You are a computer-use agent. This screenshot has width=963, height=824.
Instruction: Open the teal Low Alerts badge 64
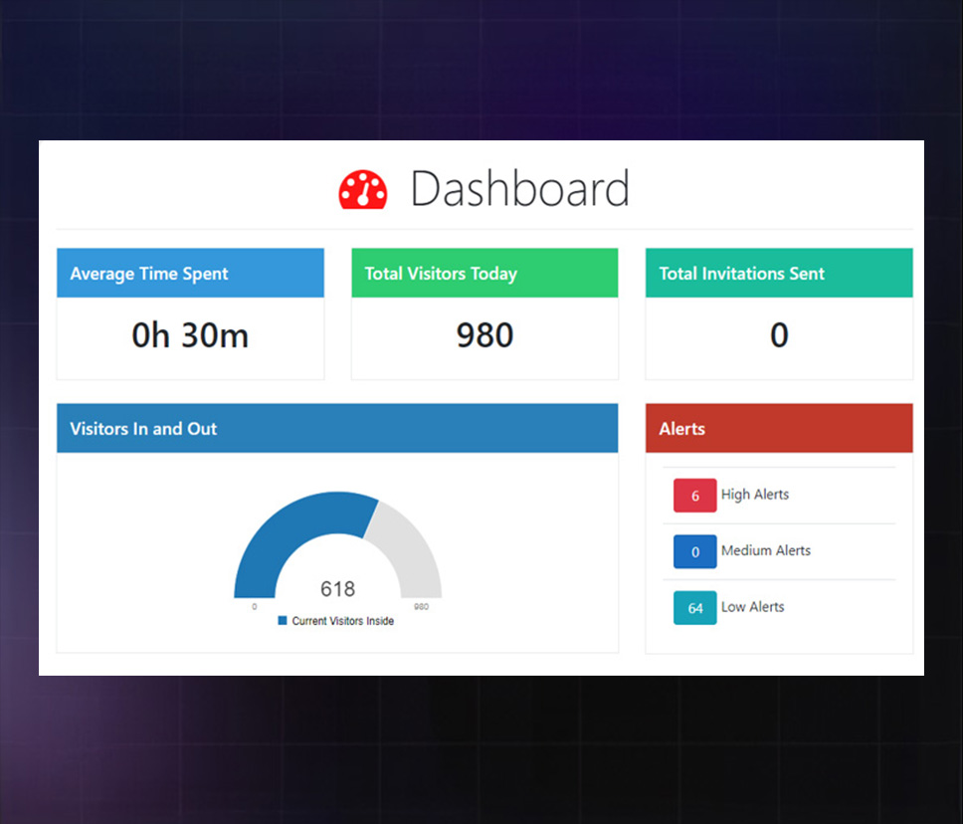click(x=694, y=608)
